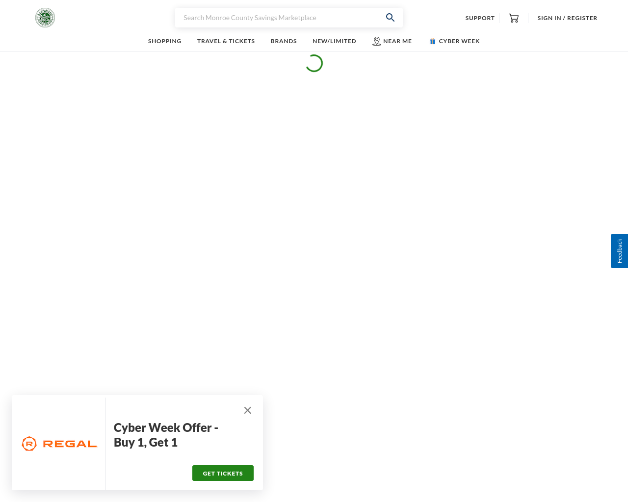Click the Regal logo in the popup
Image resolution: width=628 pixels, height=502 pixels.
pyautogui.click(x=60, y=444)
